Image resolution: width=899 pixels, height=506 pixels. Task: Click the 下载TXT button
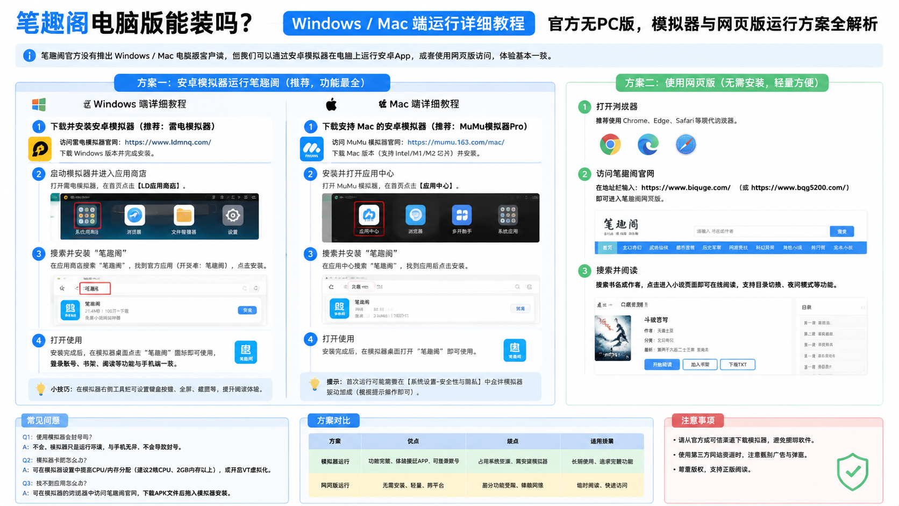pyautogui.click(x=738, y=365)
